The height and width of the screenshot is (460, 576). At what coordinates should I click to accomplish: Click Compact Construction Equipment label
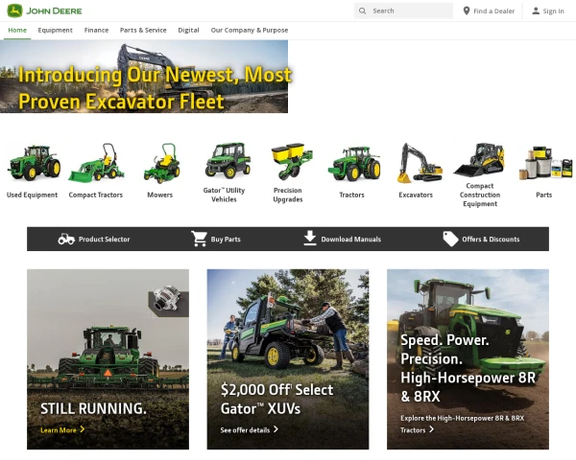pos(480,195)
